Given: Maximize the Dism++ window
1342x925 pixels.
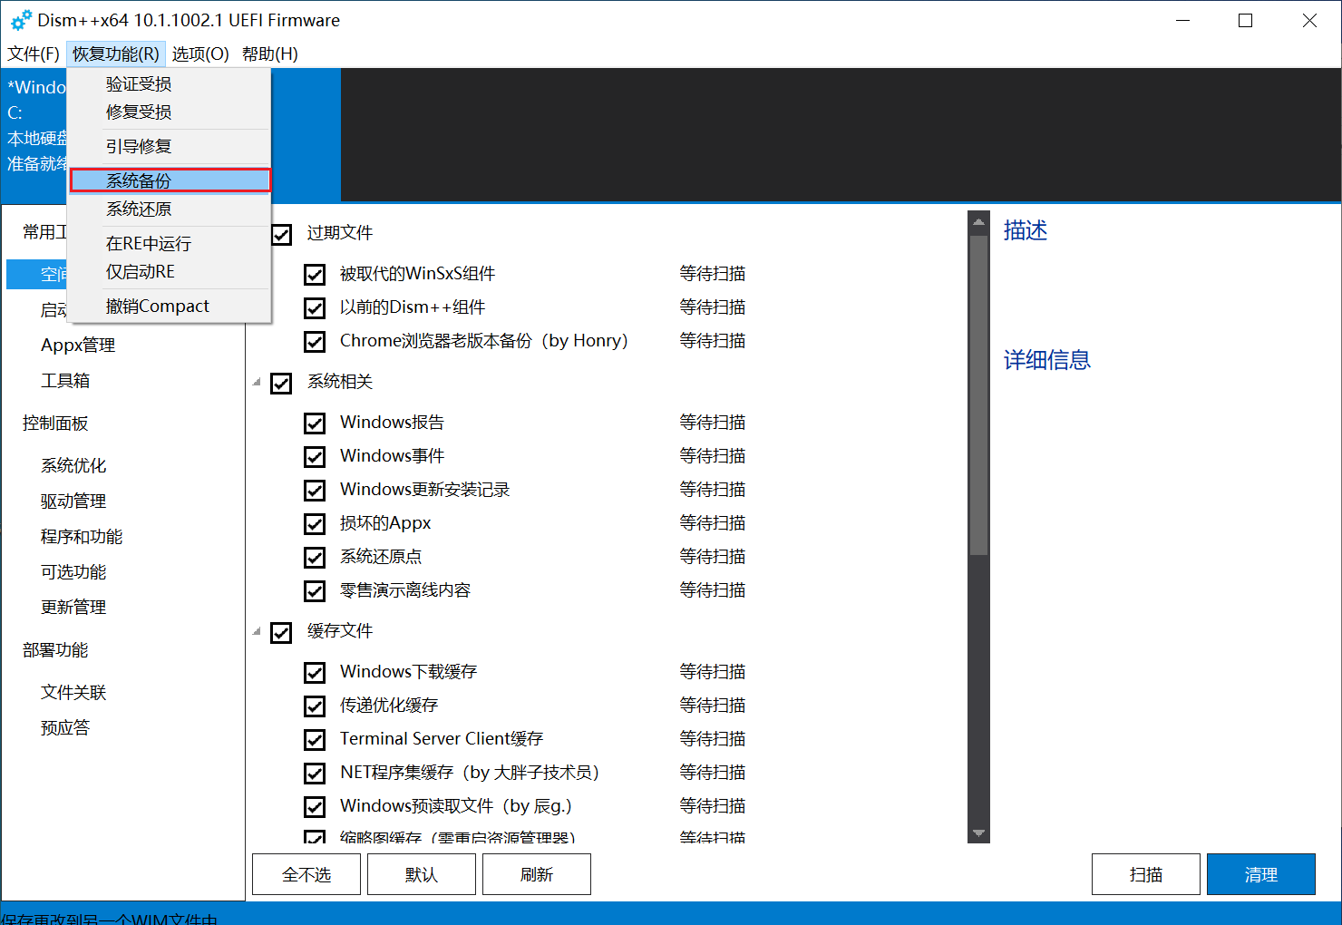Looking at the screenshot, I should [x=1246, y=20].
